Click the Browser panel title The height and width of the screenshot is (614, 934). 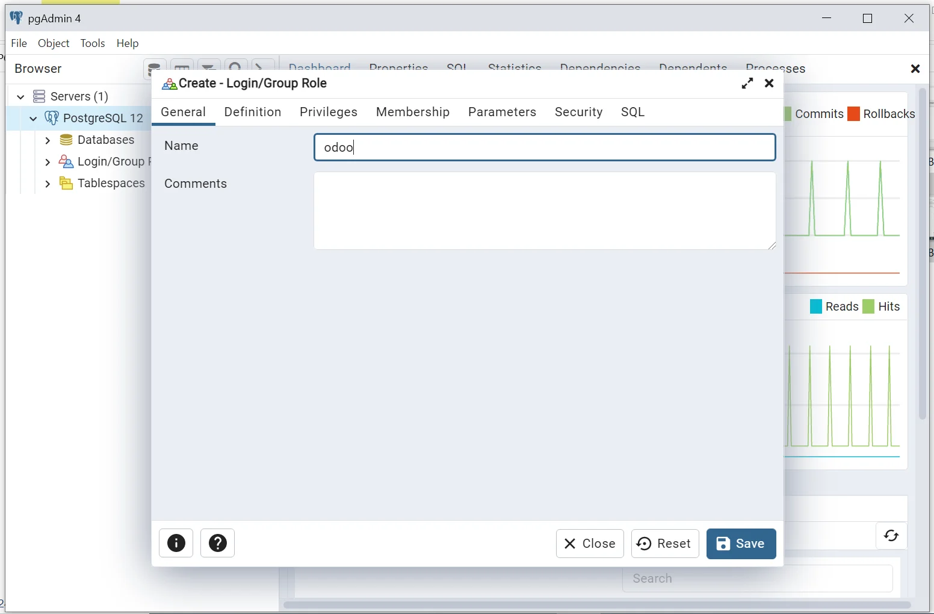(38, 69)
